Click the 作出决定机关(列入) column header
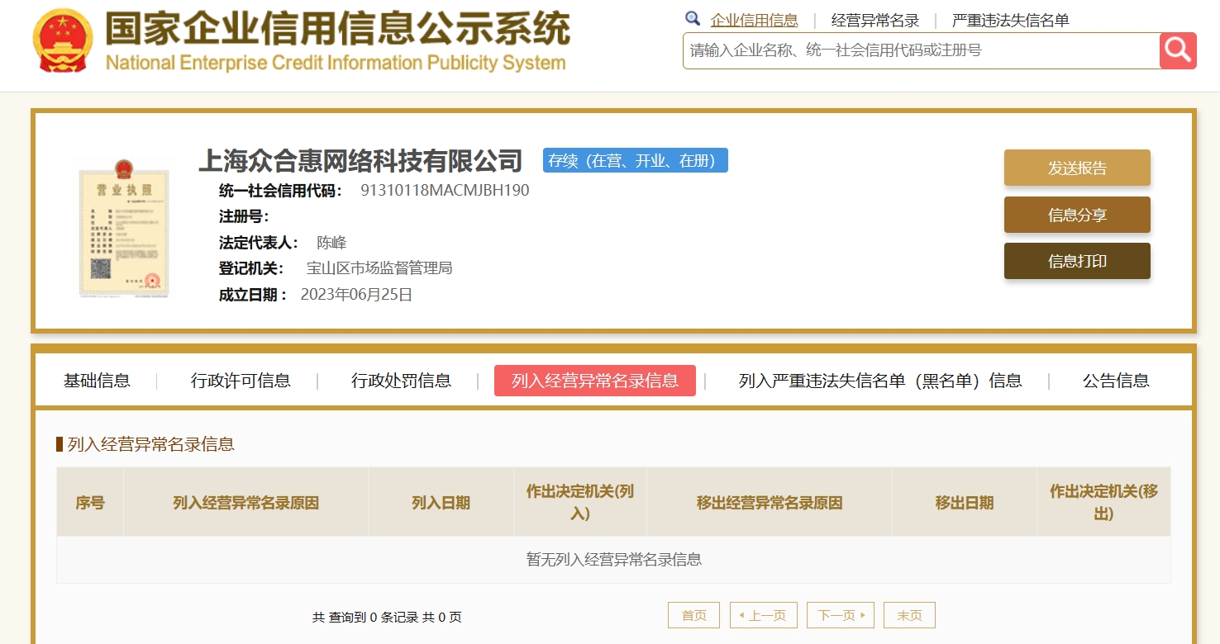Screen dimensions: 1220x644 pos(580,502)
